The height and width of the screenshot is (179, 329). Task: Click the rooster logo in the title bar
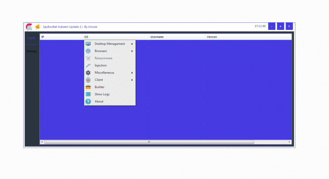tap(29, 26)
